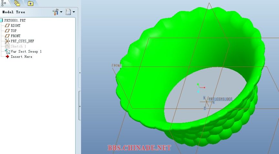Select the PRT_CSYS_DEF label in the viewport
The image size is (279, 154).
(220, 99)
